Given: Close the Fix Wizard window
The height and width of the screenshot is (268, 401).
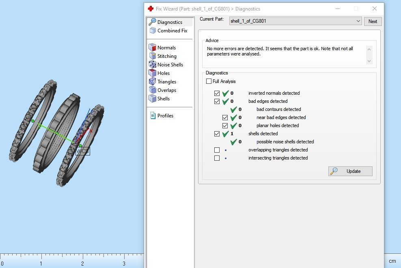Looking at the screenshot, I should (374, 9).
